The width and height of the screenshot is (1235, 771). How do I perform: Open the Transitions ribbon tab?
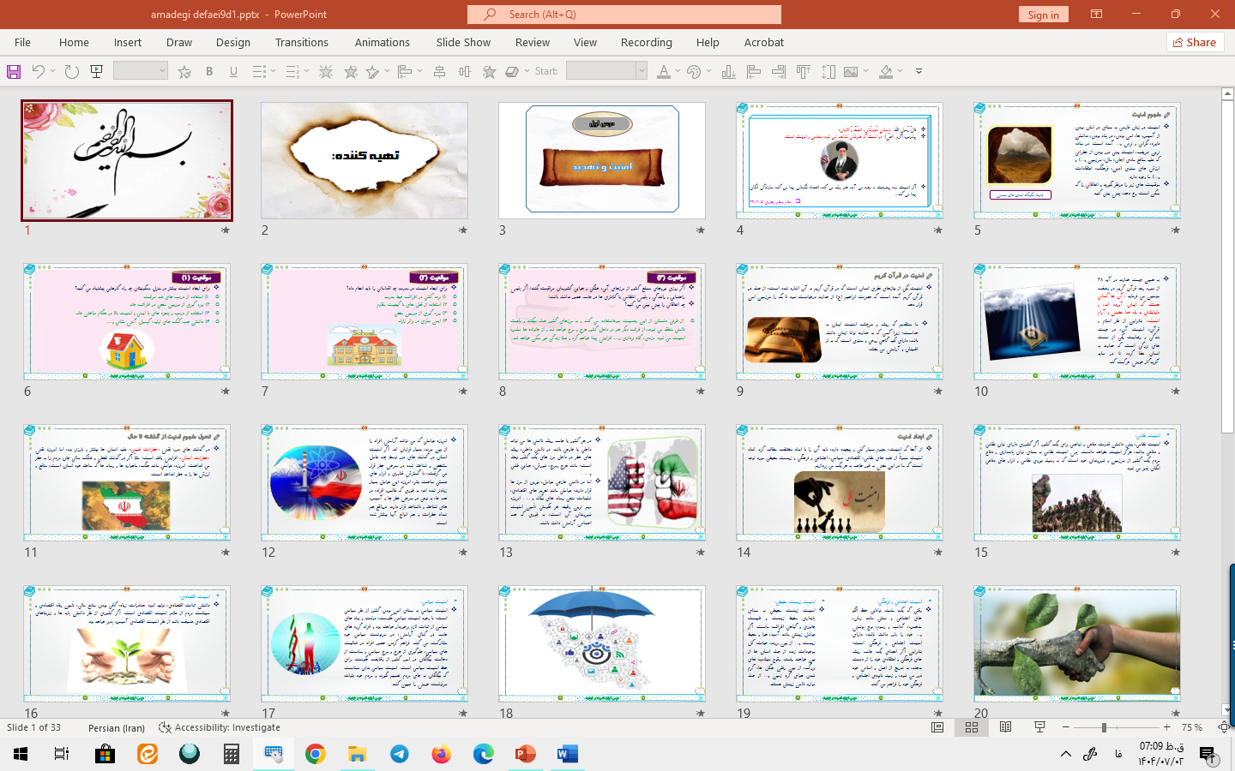click(x=301, y=42)
